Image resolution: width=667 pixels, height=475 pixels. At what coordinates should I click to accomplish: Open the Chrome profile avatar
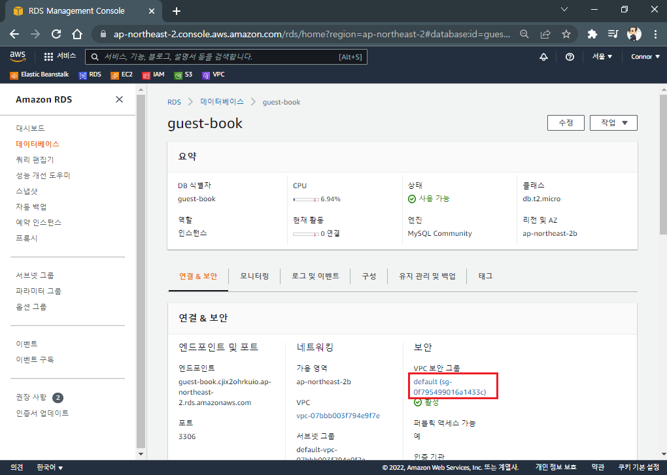(634, 34)
